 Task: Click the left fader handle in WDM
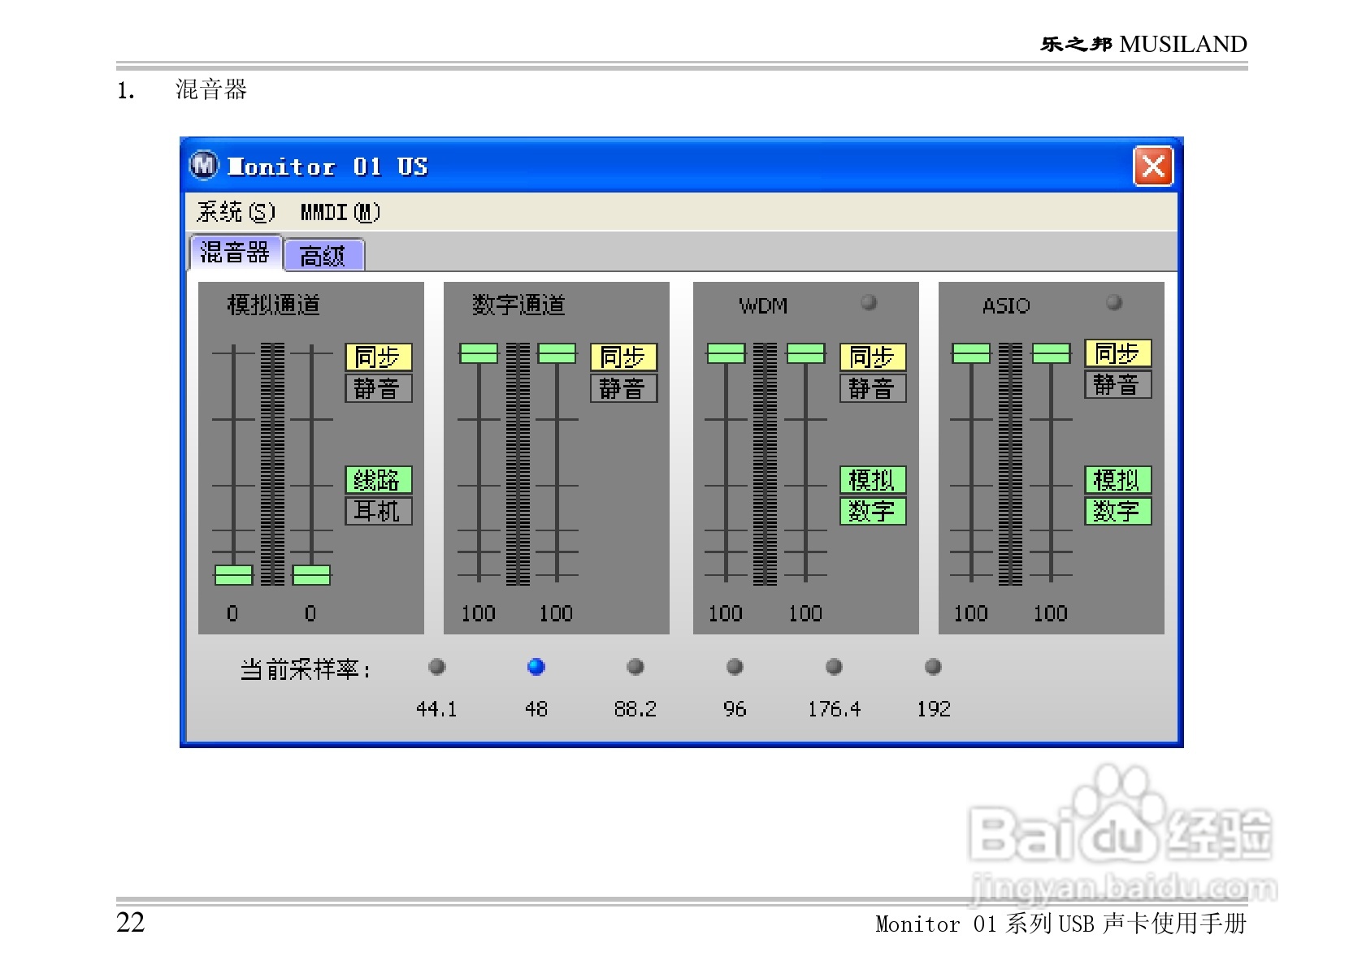pyautogui.click(x=726, y=353)
